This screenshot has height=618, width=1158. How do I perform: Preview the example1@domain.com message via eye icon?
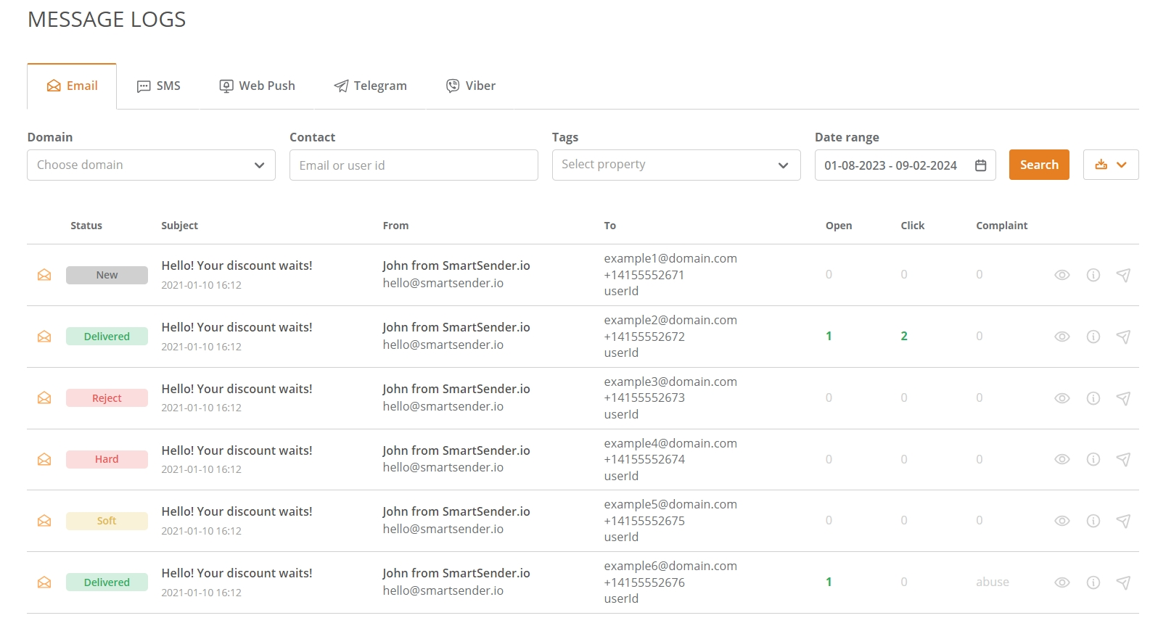pyautogui.click(x=1062, y=275)
